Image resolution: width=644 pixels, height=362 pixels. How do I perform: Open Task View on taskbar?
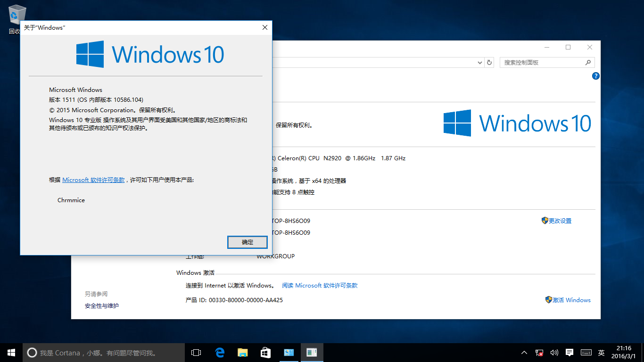coord(196,353)
